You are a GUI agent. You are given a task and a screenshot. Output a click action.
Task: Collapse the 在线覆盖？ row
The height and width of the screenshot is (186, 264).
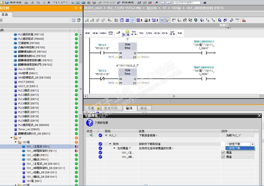(x=114, y=148)
